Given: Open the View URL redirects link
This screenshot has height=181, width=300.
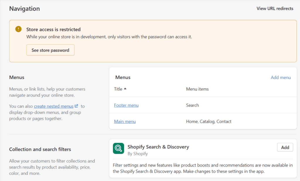Looking at the screenshot, I should 275,8.
